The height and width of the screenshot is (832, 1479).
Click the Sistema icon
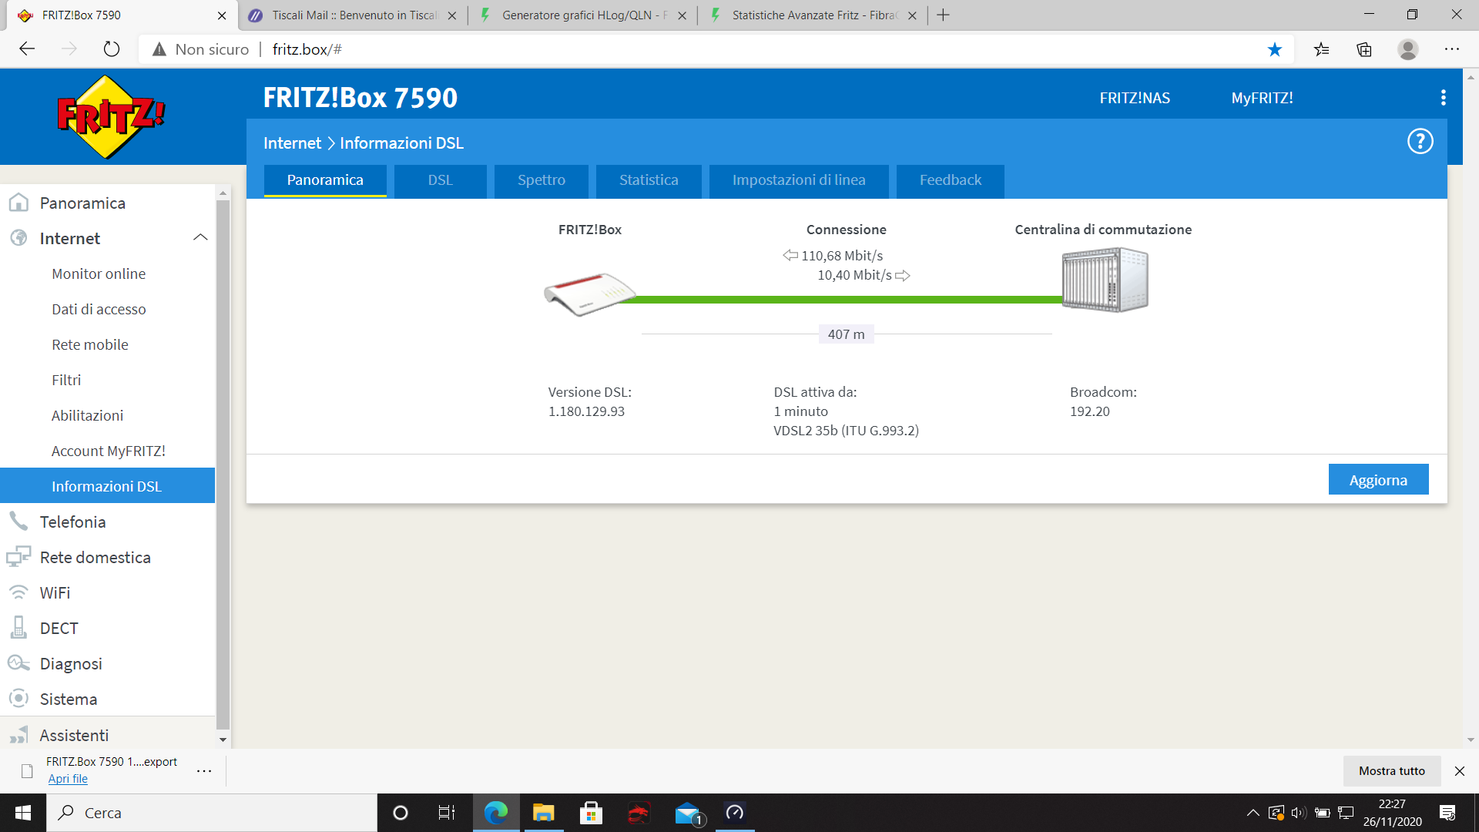[x=18, y=699]
